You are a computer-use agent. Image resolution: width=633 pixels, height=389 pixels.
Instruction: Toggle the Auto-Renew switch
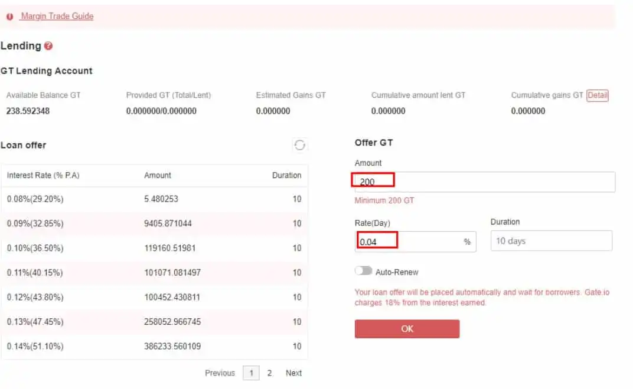364,271
